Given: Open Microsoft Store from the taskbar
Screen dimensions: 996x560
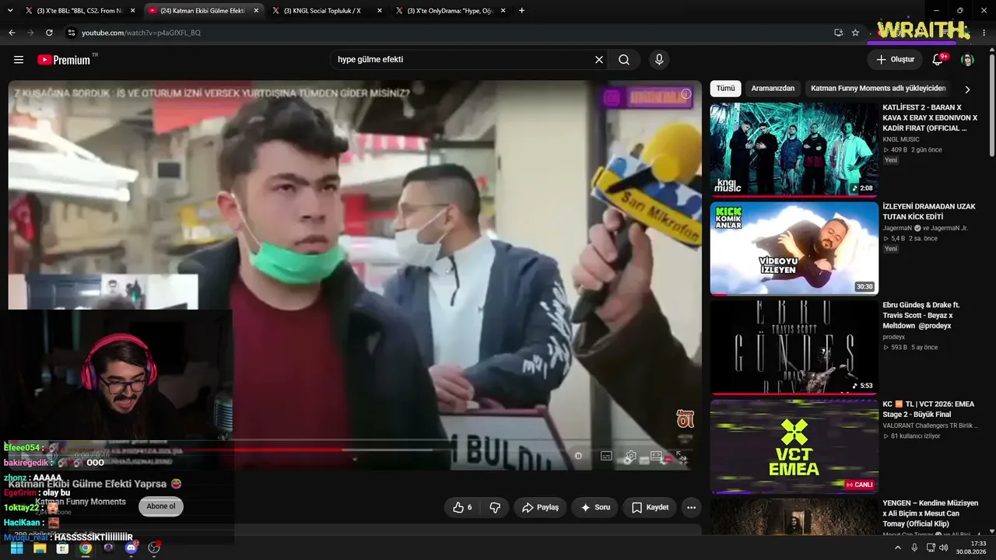Looking at the screenshot, I should click(x=62, y=548).
